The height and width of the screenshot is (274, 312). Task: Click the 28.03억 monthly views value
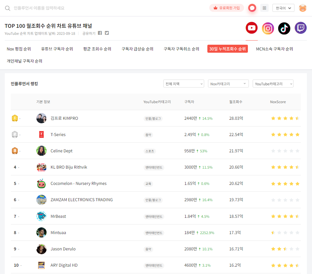(236, 118)
